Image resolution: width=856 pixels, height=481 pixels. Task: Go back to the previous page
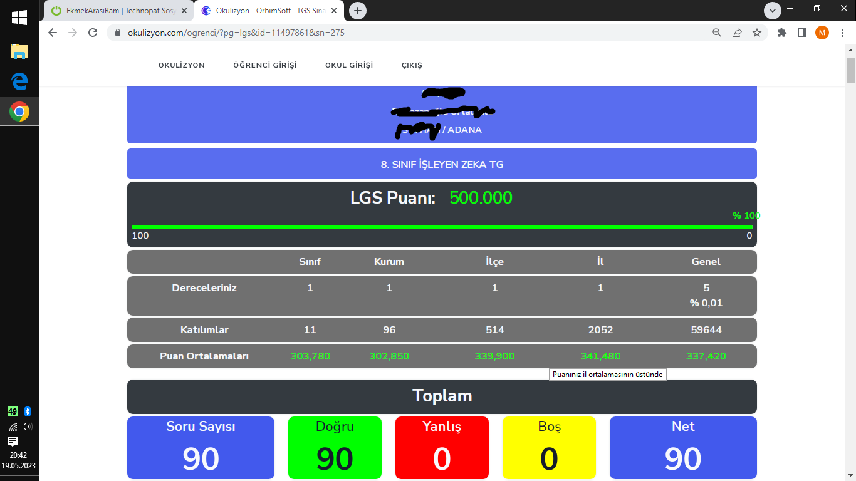[x=53, y=33]
